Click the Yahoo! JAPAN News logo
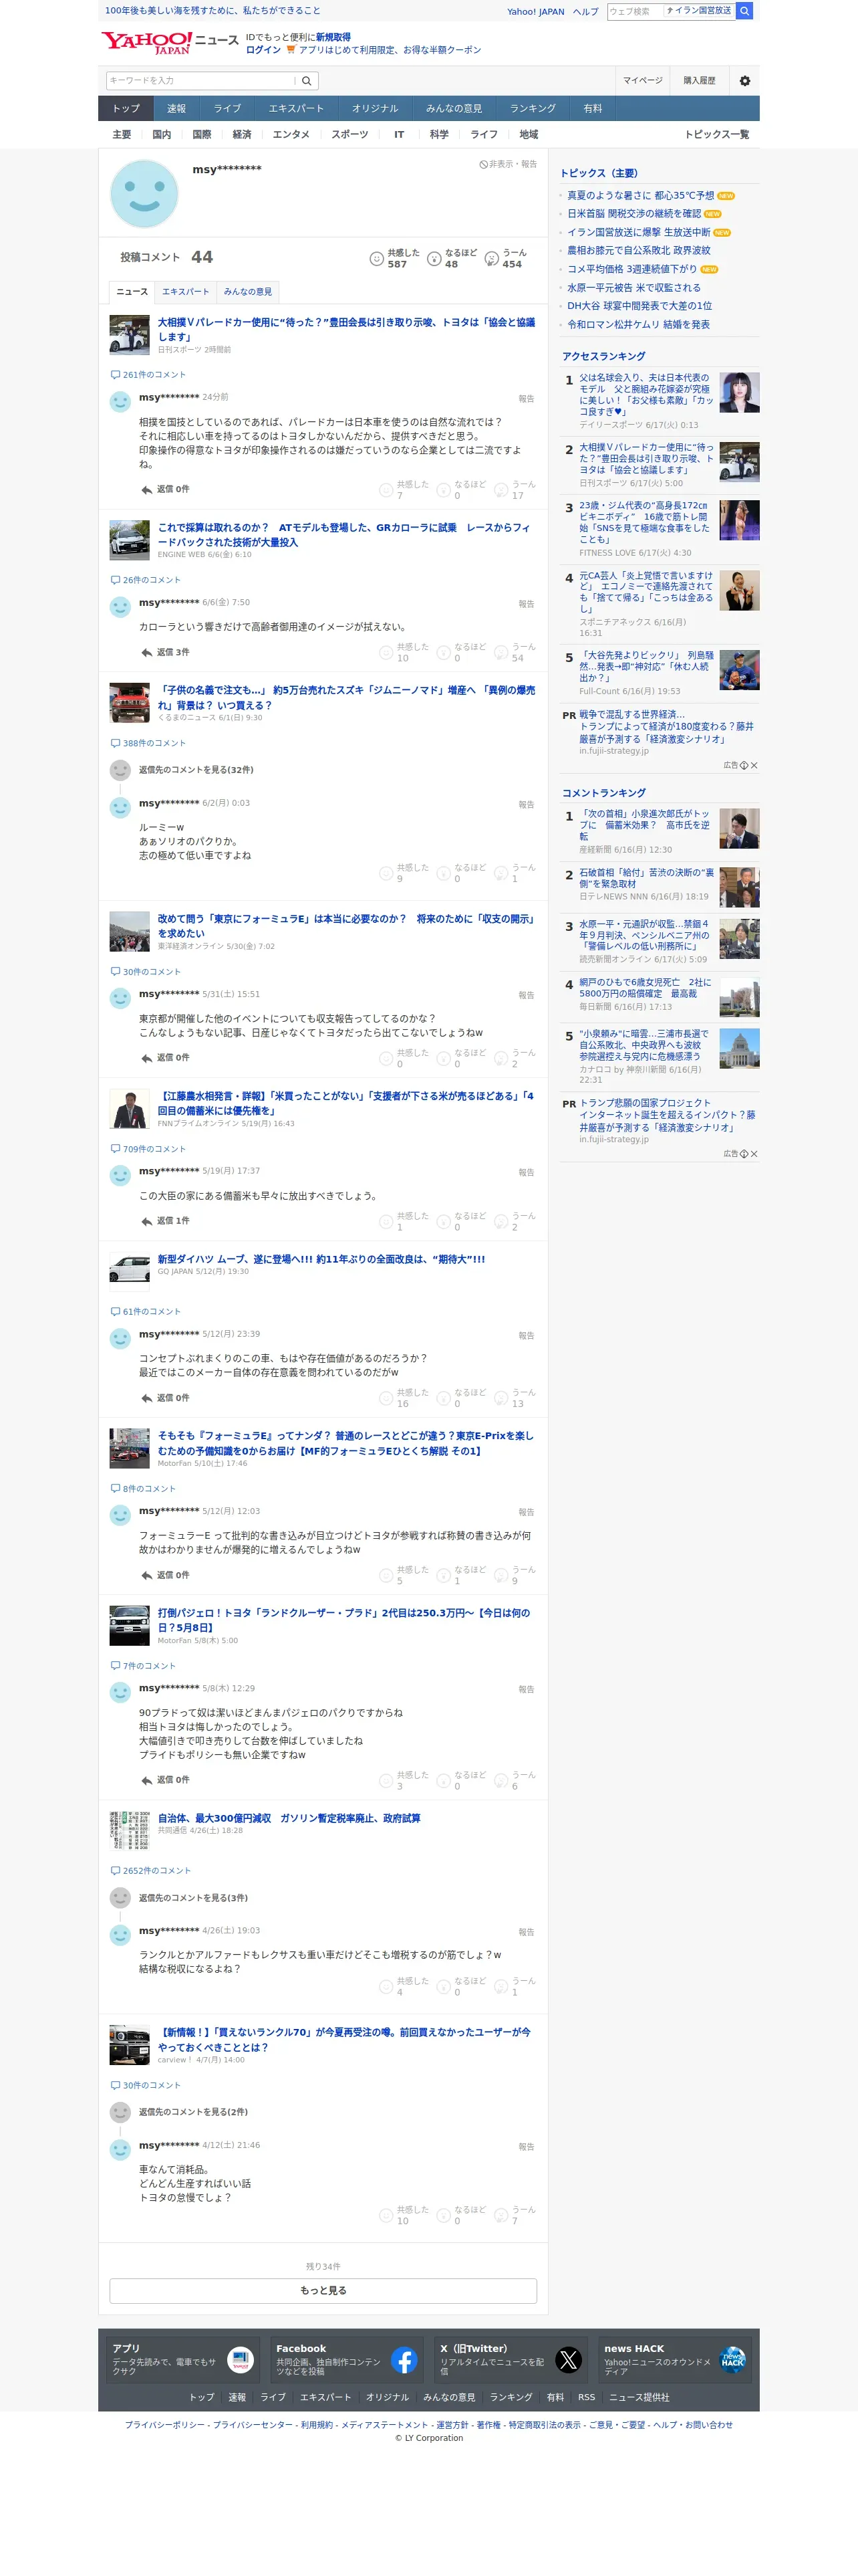Screen dimensions: 858x2576 click(x=169, y=42)
